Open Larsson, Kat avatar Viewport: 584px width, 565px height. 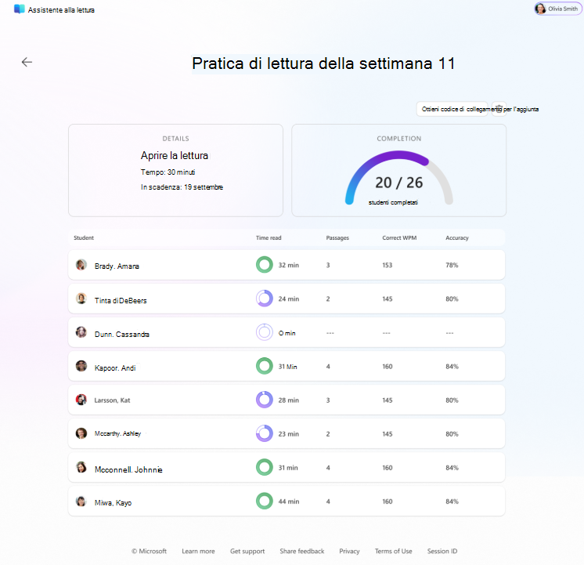81,400
